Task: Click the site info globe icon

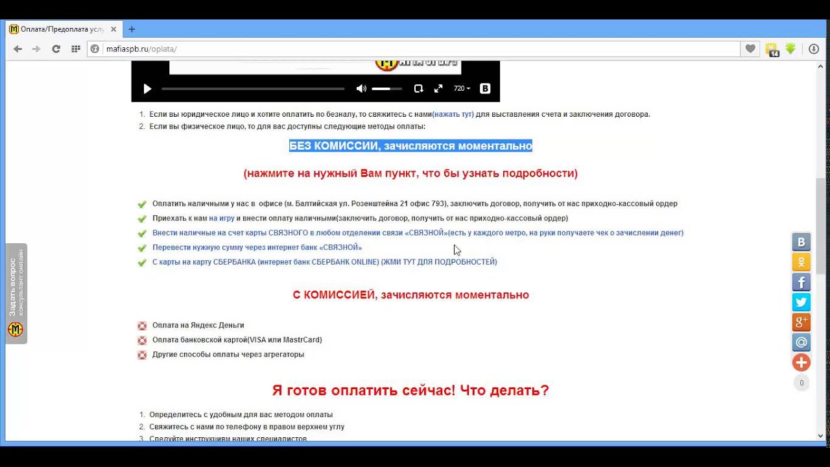Action: (95, 49)
